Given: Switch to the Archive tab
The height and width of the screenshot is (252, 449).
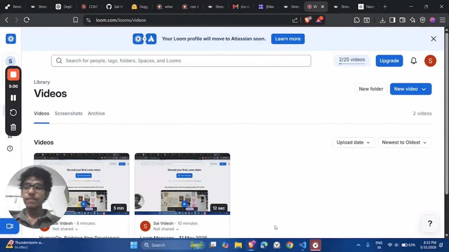Looking at the screenshot, I should pos(96,113).
